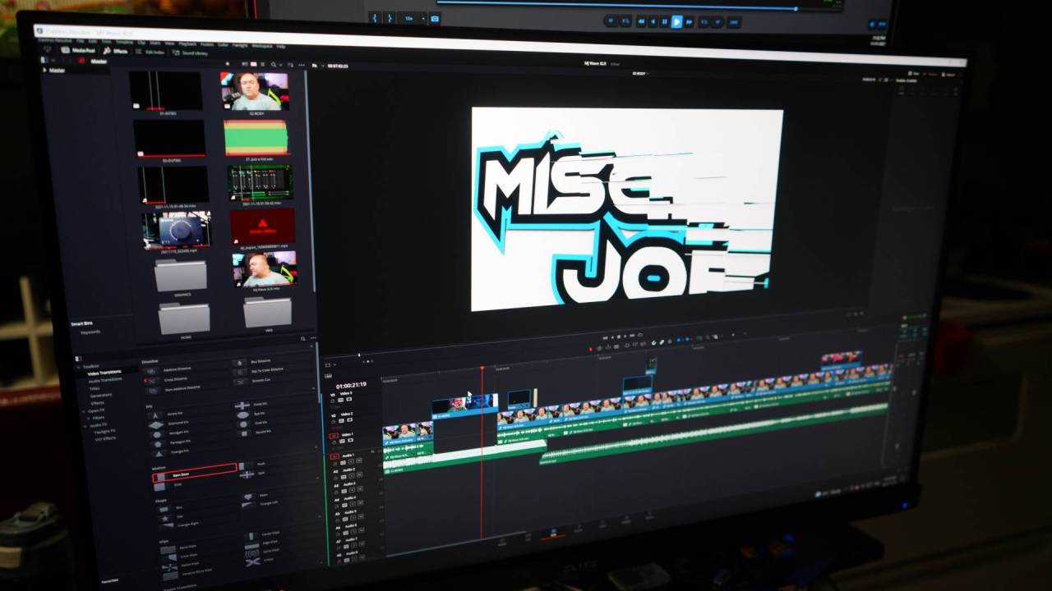The image size is (1052, 591).
Task: Click the search icon in Media Pool
Action: point(302,338)
